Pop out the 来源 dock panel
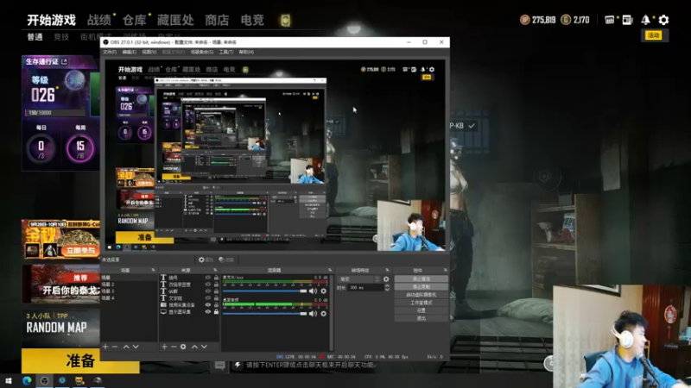The image size is (691, 388). pos(215,270)
